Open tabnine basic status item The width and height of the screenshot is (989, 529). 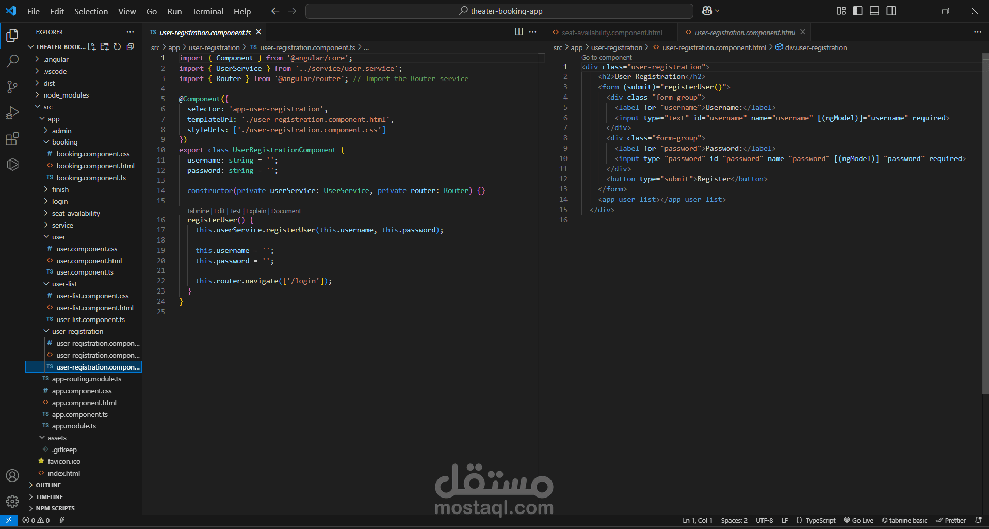(904, 520)
